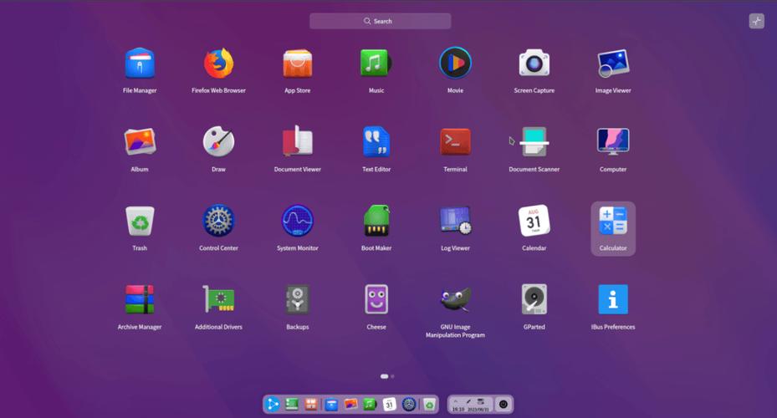
Task: Open the Backups app
Action: pyautogui.click(x=297, y=299)
